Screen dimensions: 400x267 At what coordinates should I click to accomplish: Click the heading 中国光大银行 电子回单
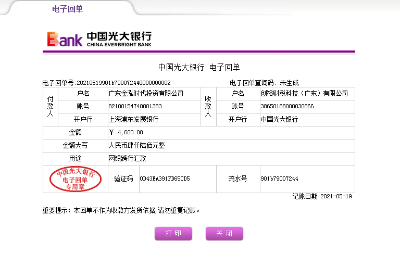tap(199, 67)
